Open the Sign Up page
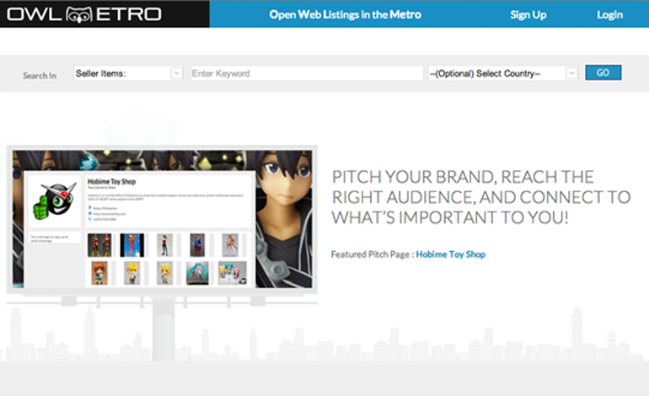This screenshot has height=396, width=649. coord(528,14)
